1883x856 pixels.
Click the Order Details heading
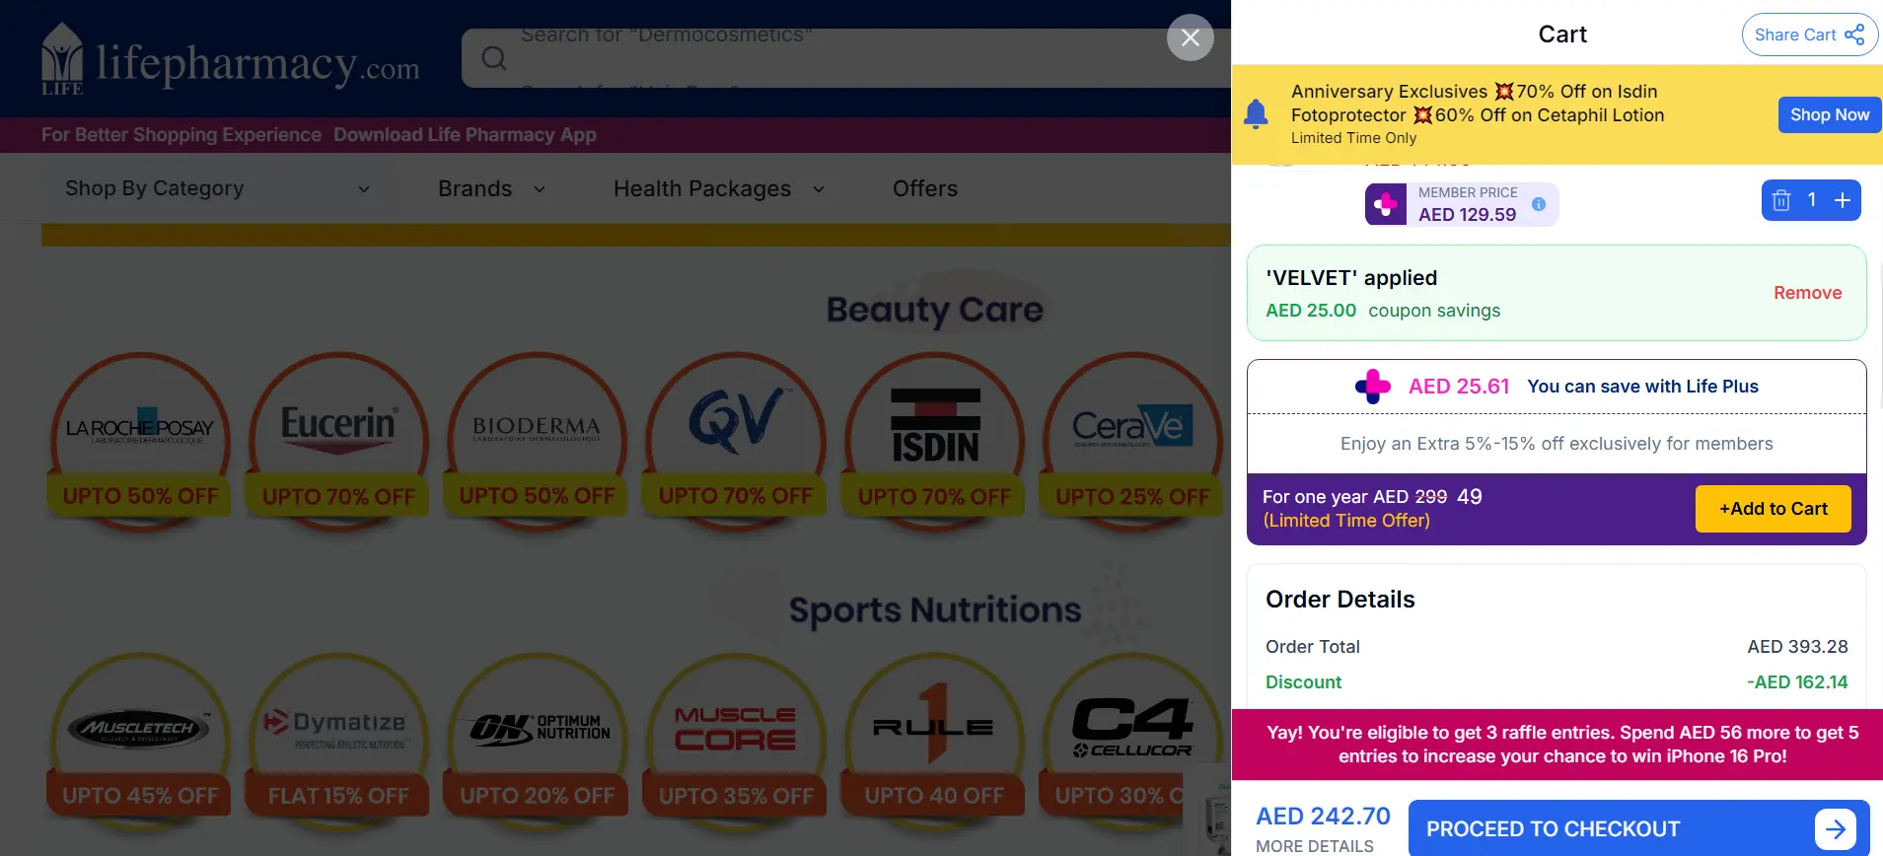coord(1340,600)
